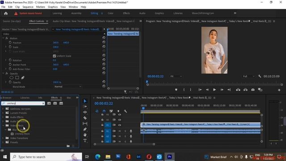Go to Out point in program monitor
This screenshot has height=161, width=286.
point(229,89)
